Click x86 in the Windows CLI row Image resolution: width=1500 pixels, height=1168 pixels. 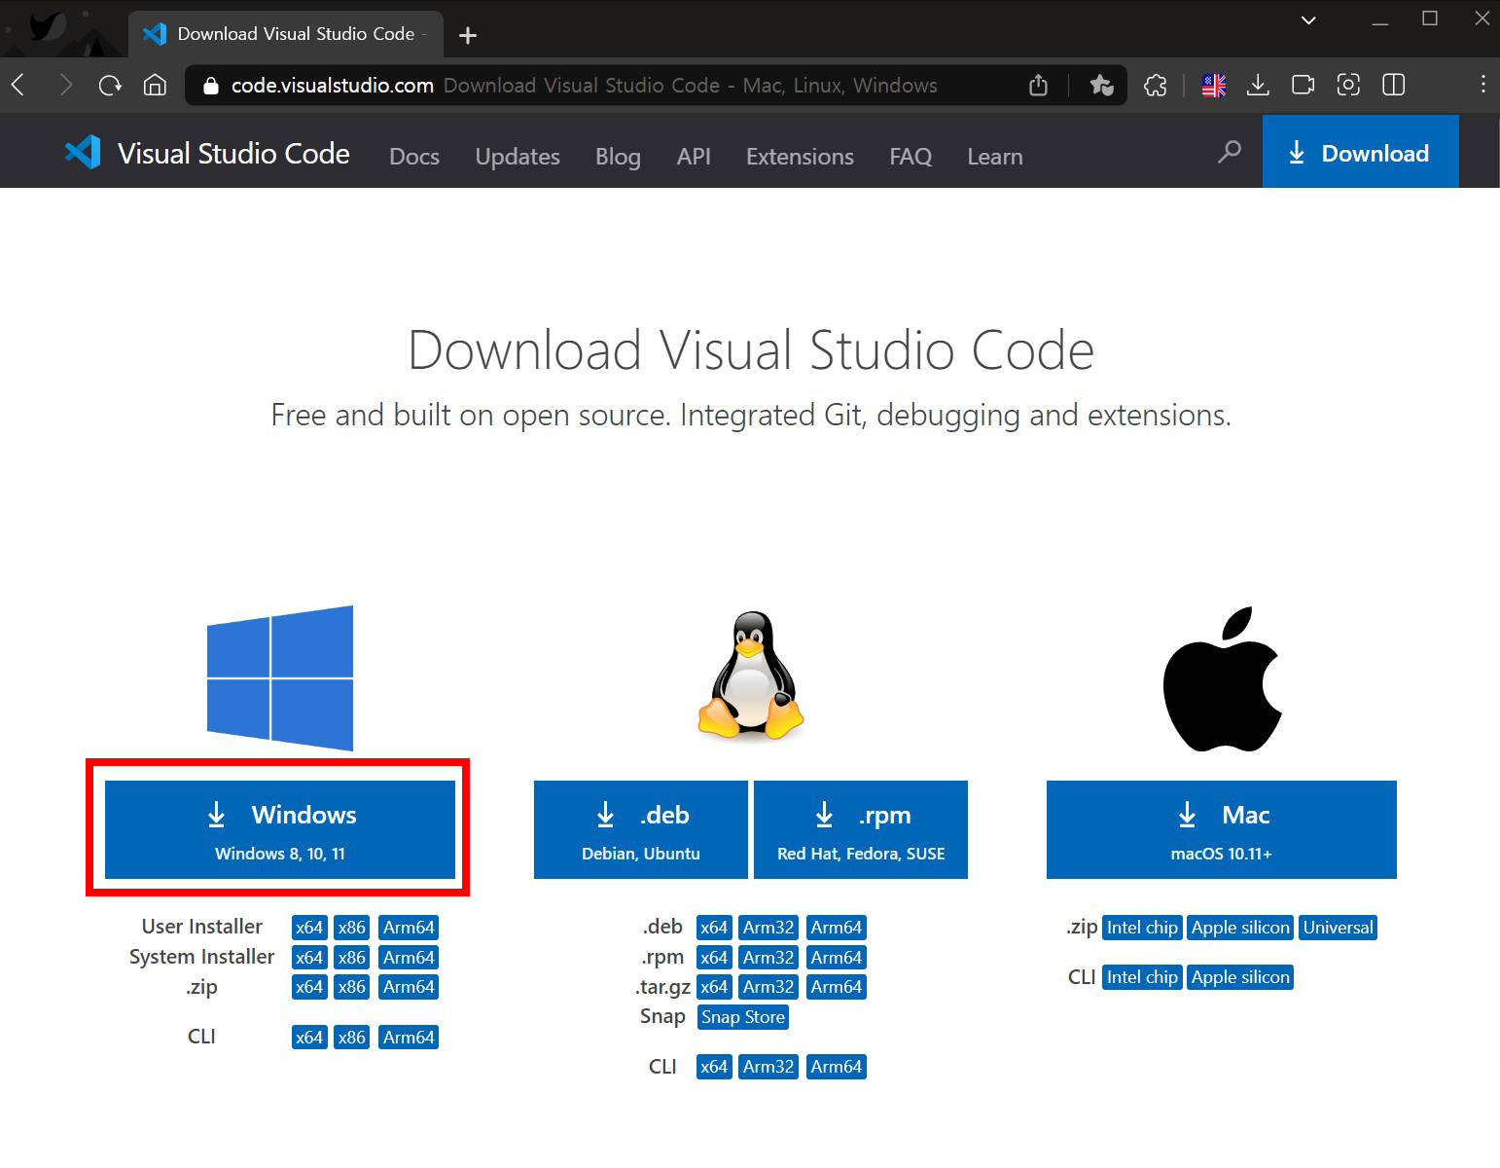[352, 1038]
